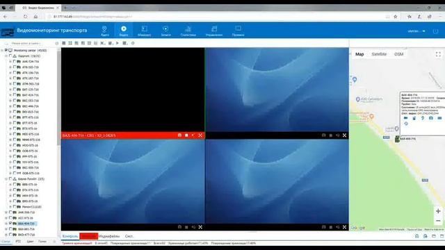This screenshot has width=445, height=250.
Task: Expand the ВКО-477-716 vehicle node
Action: coord(6,235)
